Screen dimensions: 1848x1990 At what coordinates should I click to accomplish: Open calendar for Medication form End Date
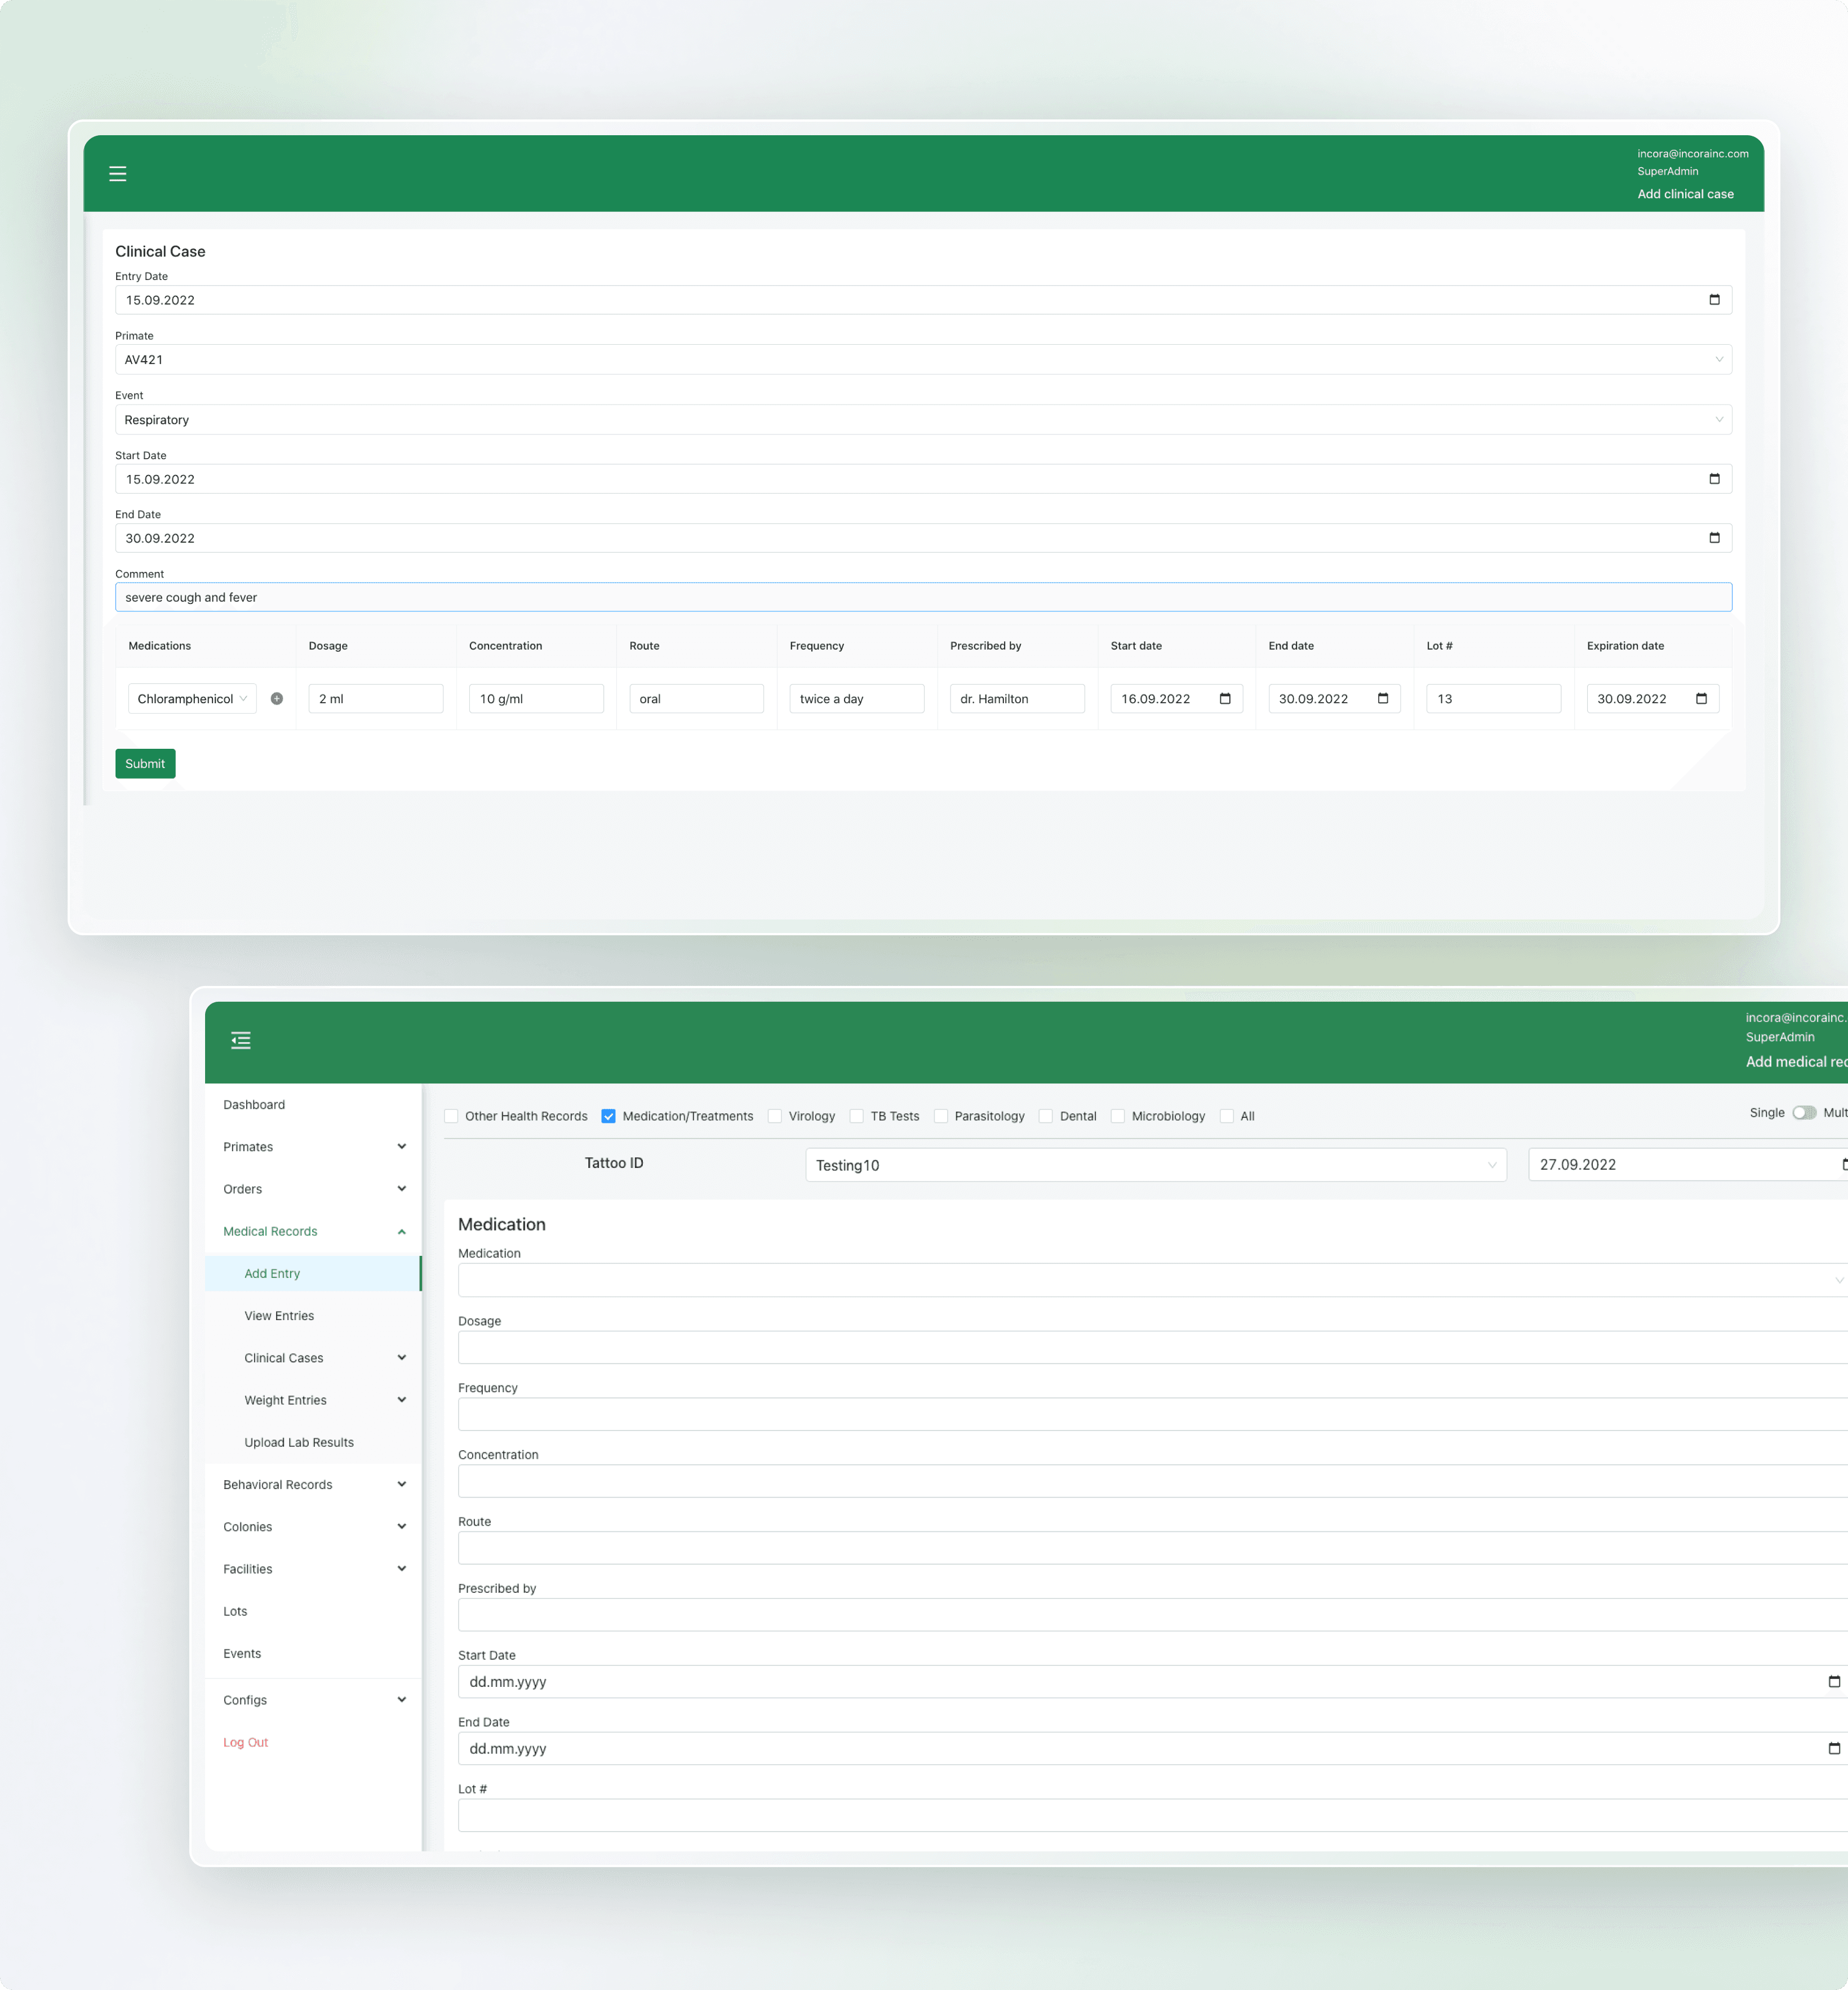(x=1834, y=1749)
